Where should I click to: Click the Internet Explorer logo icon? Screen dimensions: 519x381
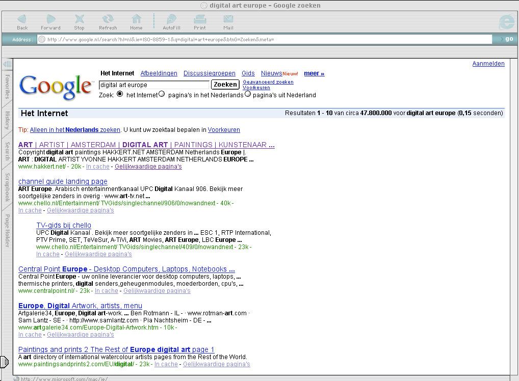506,22
